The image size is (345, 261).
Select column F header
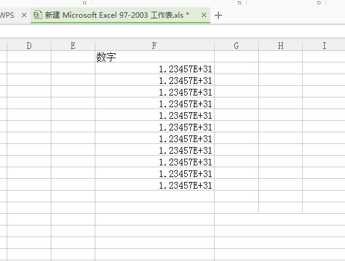(155, 45)
